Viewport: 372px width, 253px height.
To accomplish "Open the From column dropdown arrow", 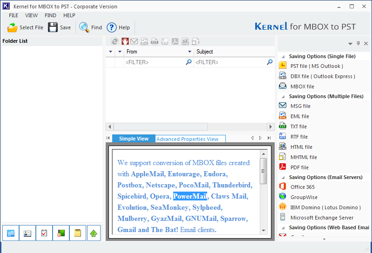I will (x=189, y=52).
